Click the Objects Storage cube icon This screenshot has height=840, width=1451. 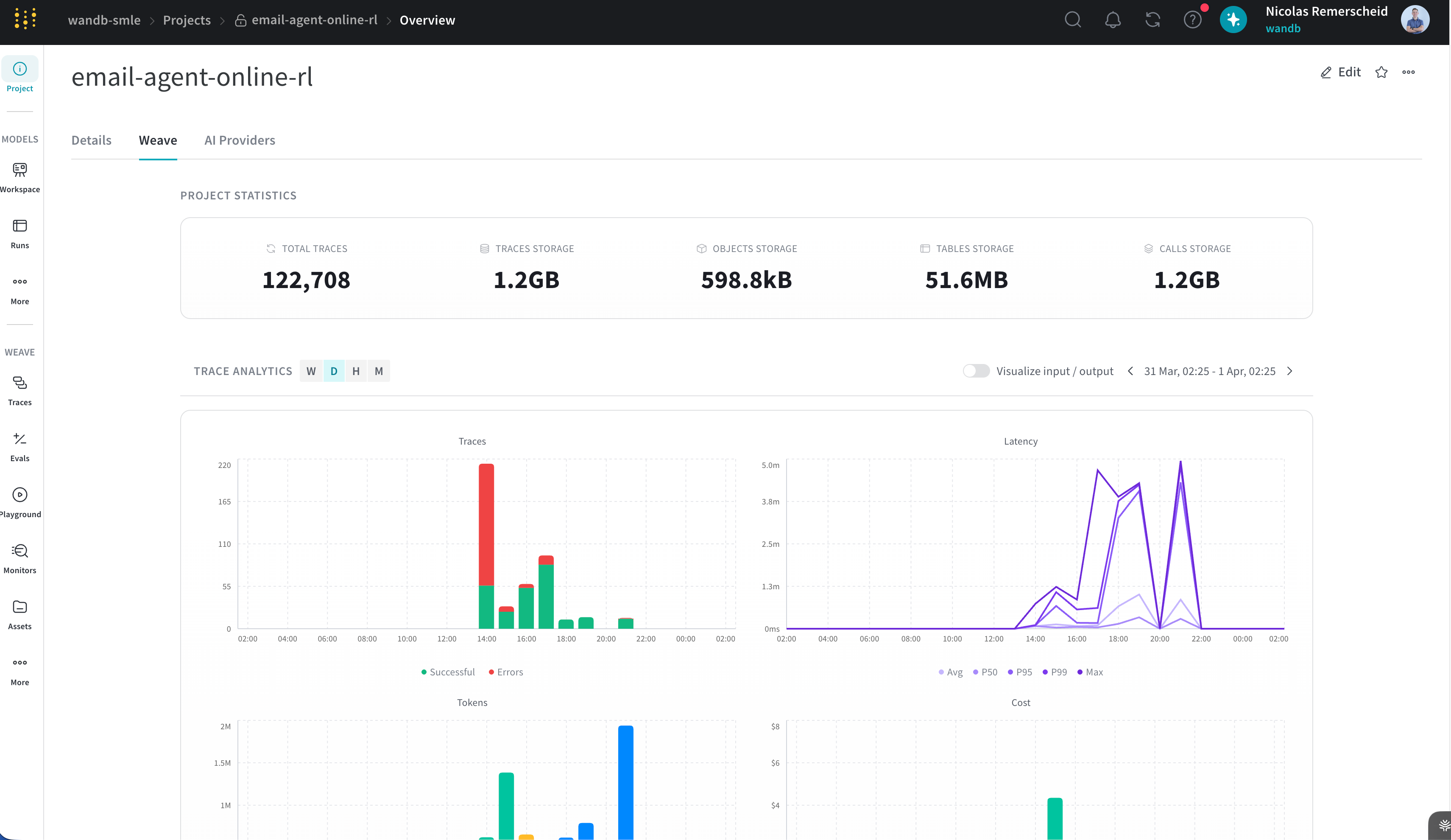pyautogui.click(x=701, y=248)
